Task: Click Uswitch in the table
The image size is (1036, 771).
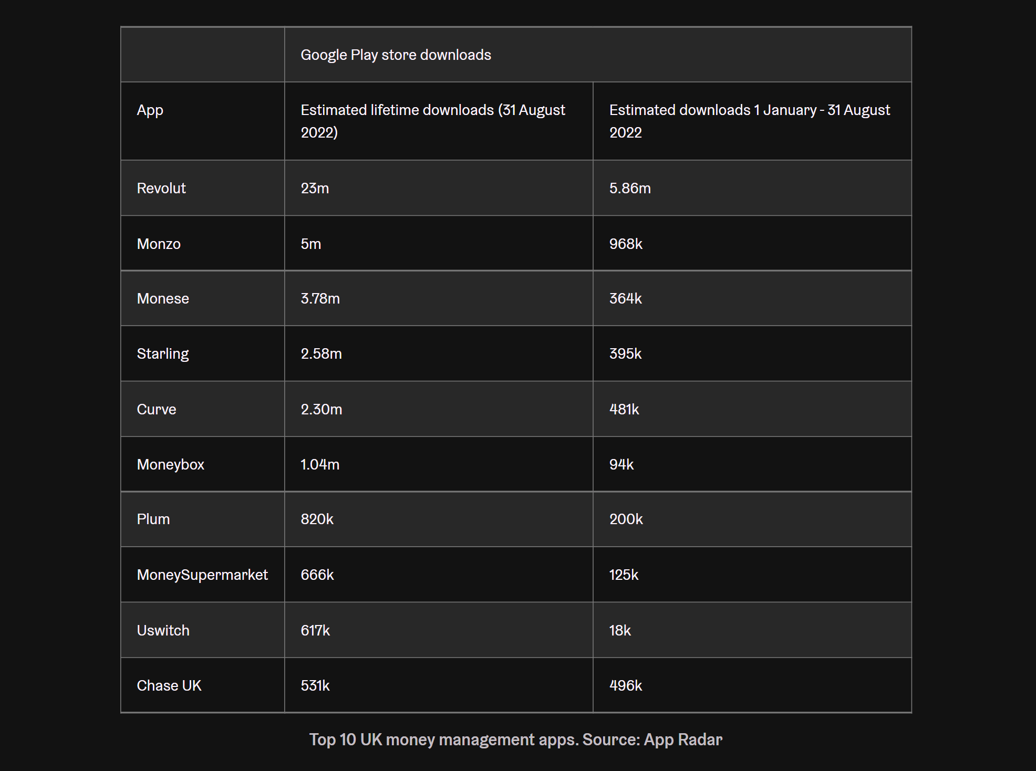Action: tap(163, 630)
